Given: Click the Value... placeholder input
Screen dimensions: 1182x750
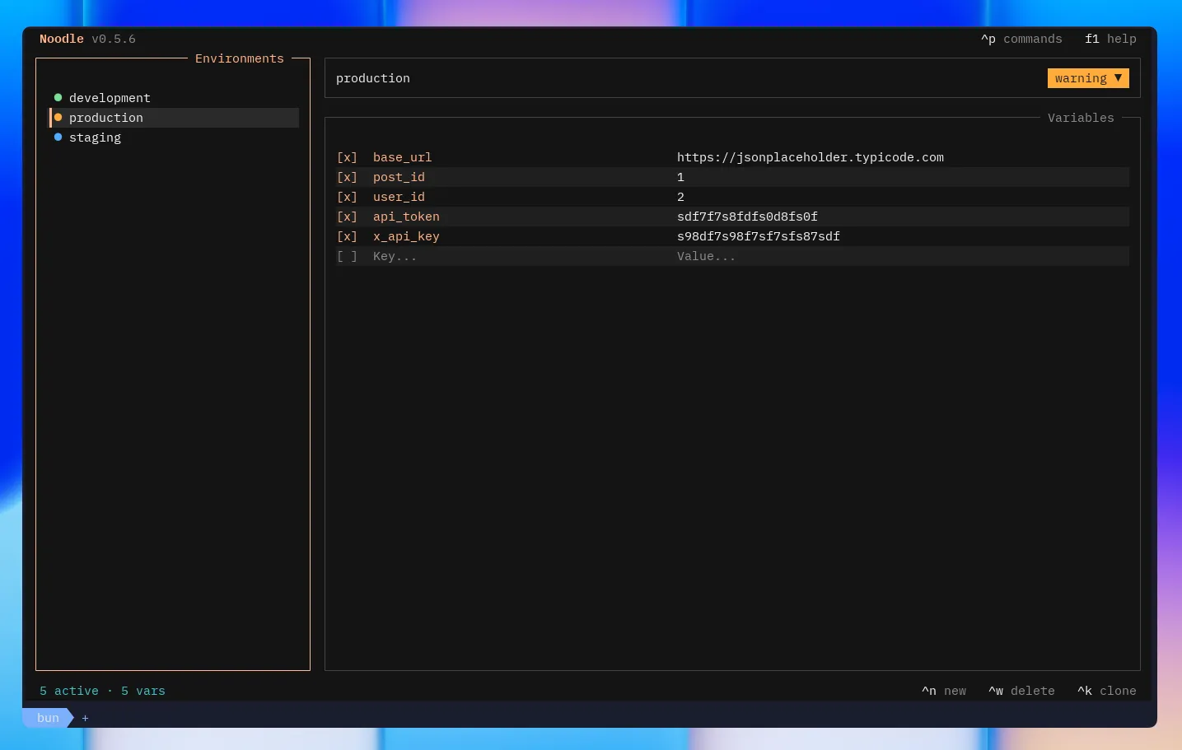Looking at the screenshot, I should pos(707,256).
